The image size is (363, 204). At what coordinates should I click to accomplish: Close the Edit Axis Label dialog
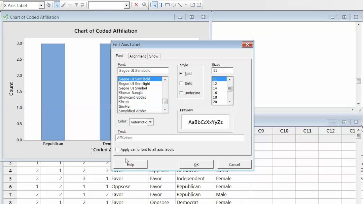[x=247, y=44]
